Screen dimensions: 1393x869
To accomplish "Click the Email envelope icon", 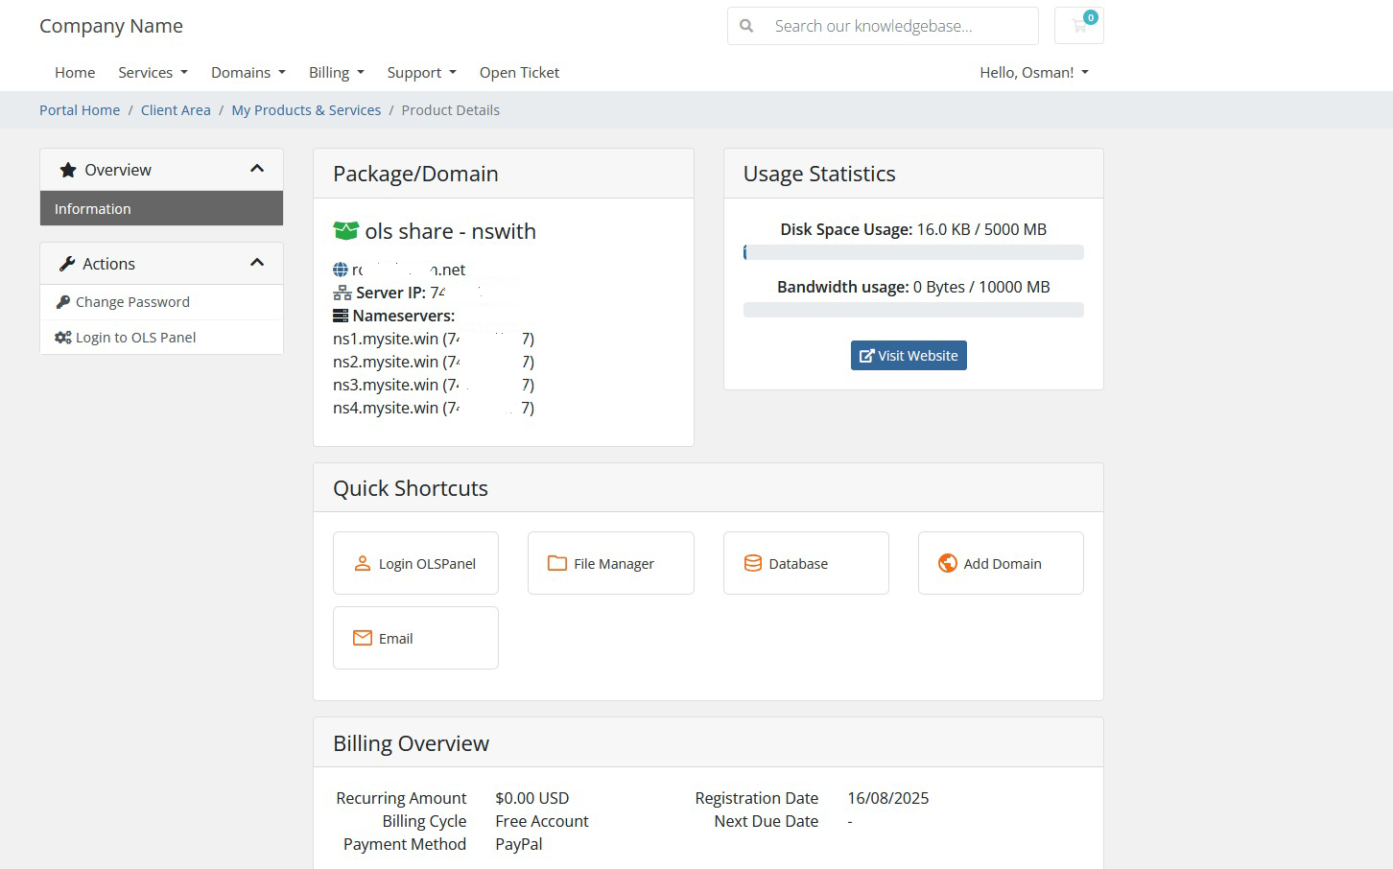I will pyautogui.click(x=363, y=638).
